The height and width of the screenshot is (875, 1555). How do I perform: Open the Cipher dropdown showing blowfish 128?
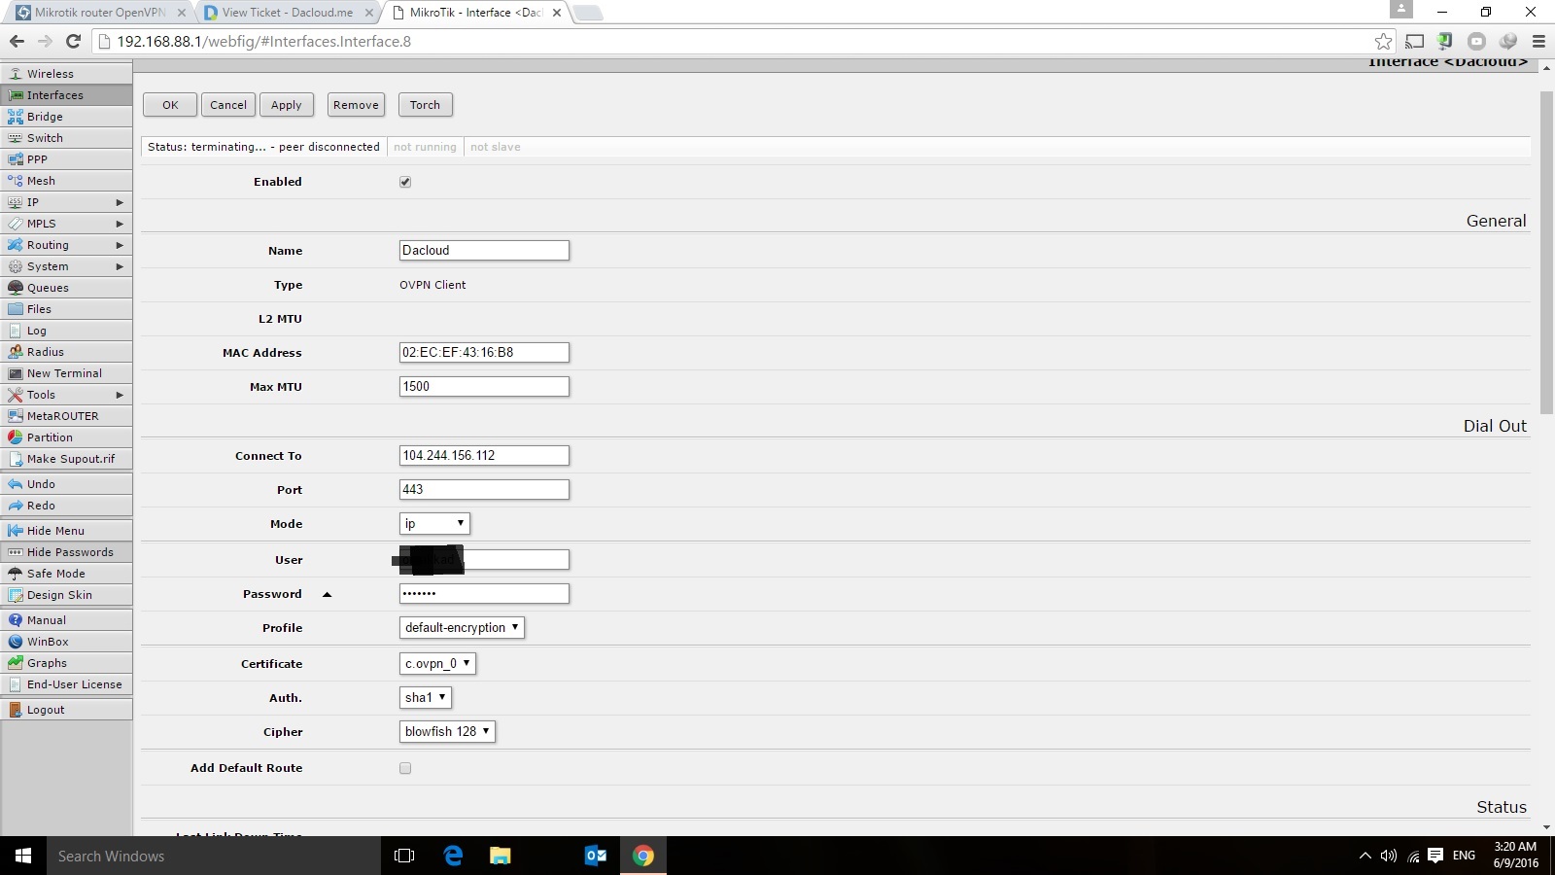coord(447,732)
